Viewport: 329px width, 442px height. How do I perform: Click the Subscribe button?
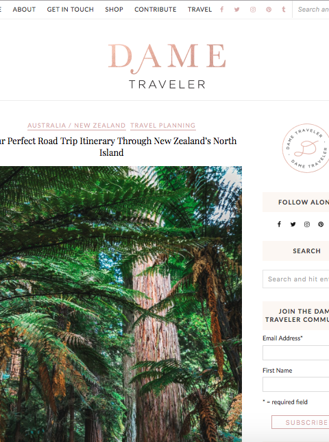coord(300,422)
